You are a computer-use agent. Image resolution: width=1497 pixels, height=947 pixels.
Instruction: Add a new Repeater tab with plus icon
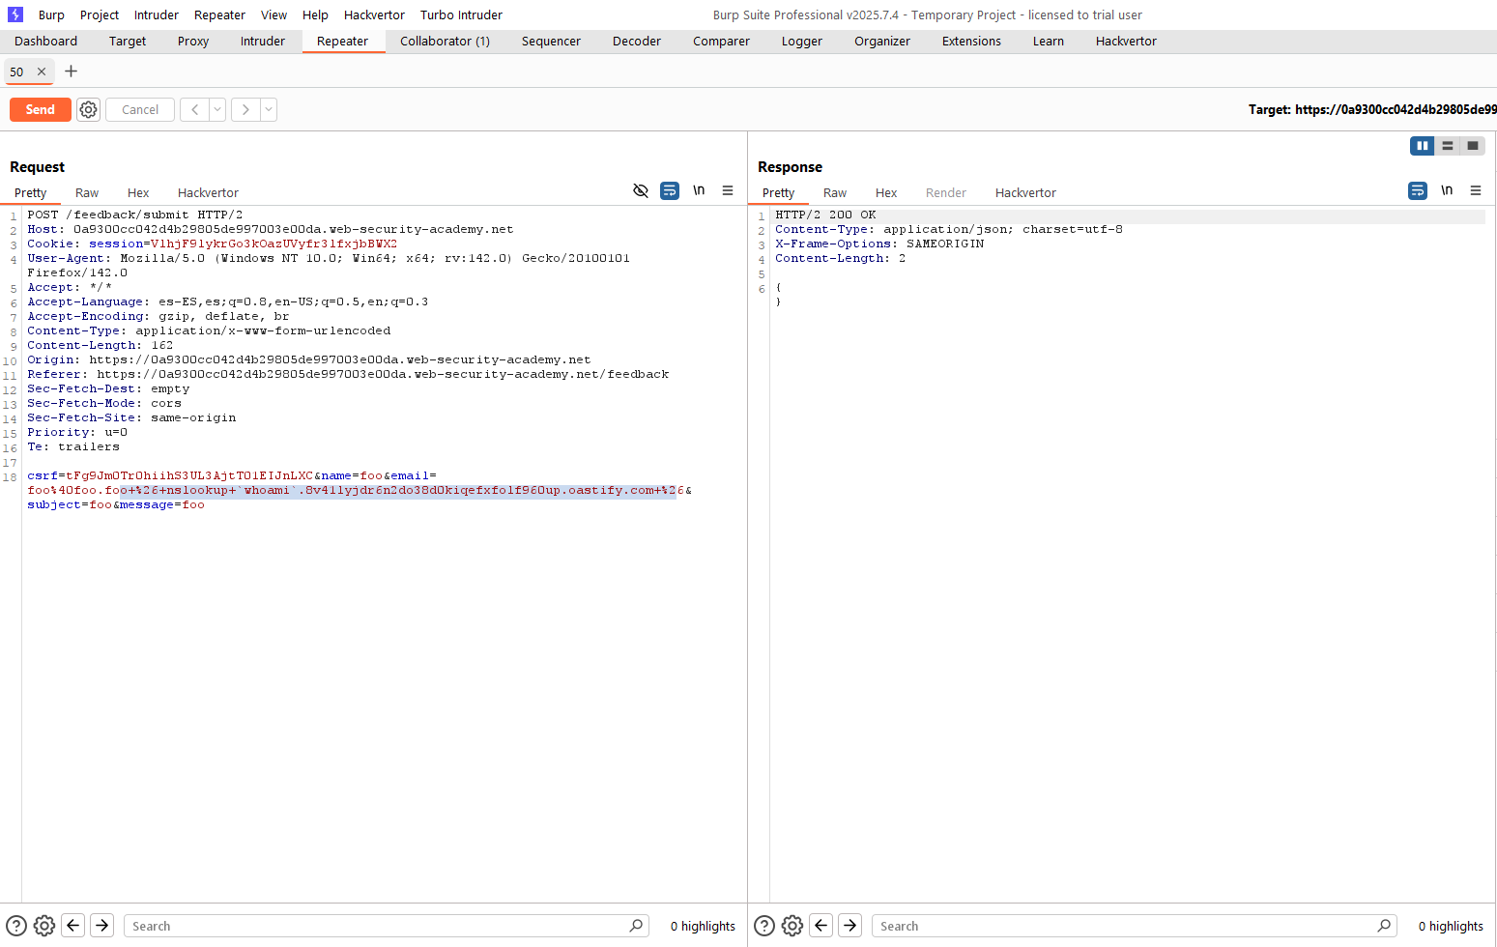(71, 72)
